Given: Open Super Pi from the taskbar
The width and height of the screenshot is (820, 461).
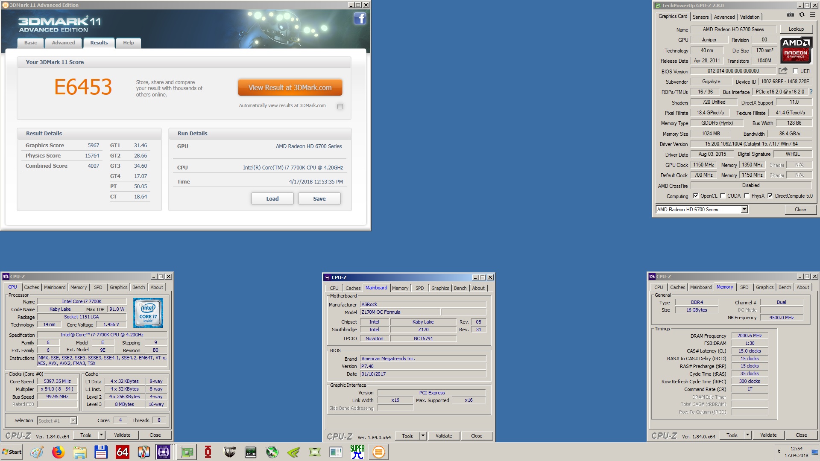Looking at the screenshot, I should pyautogui.click(x=357, y=452).
